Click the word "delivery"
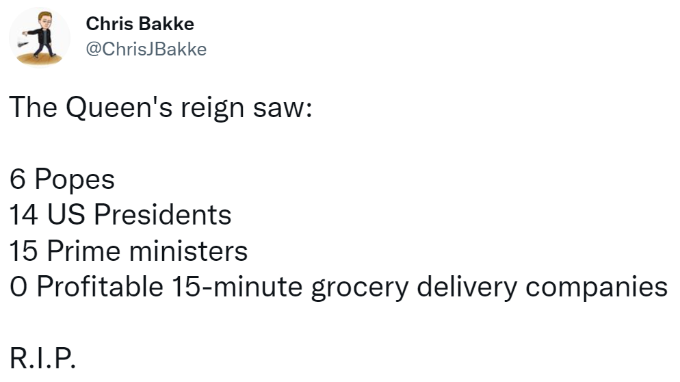 [467, 288]
